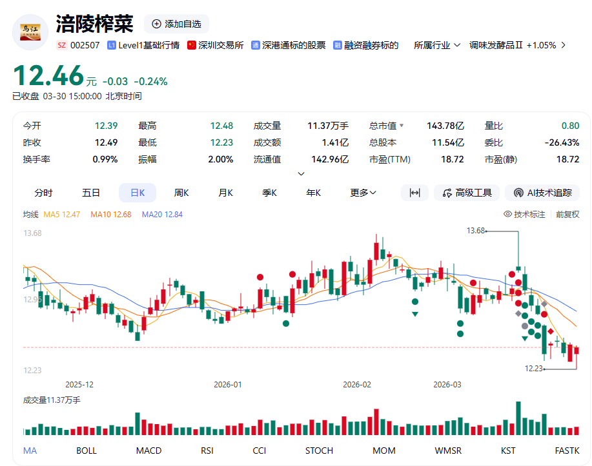Launch AI技术追踪 technical tracking
The image size is (592, 466).
(542, 192)
